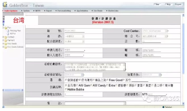Click the Logout button
Viewport: 187px width, 111px height.
[178, 5]
